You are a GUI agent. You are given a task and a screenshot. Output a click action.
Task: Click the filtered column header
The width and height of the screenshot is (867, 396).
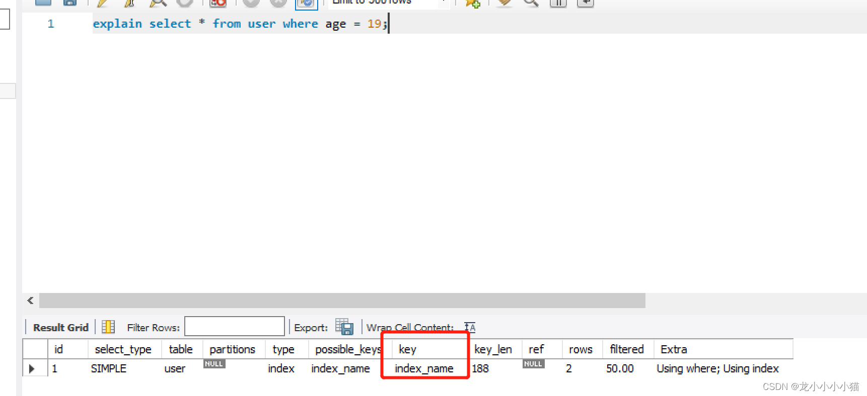point(628,349)
